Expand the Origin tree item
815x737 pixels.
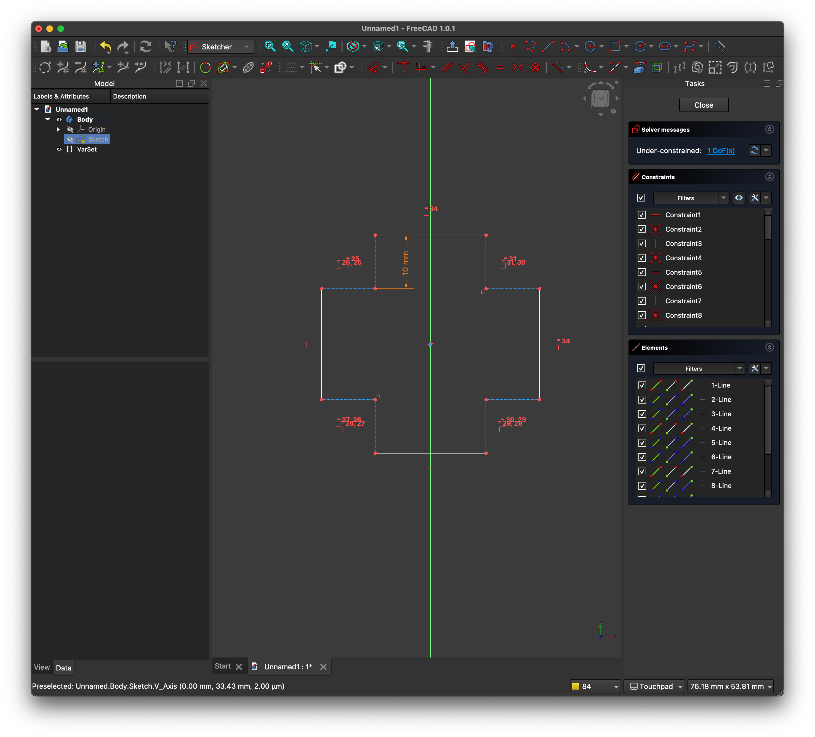58,129
